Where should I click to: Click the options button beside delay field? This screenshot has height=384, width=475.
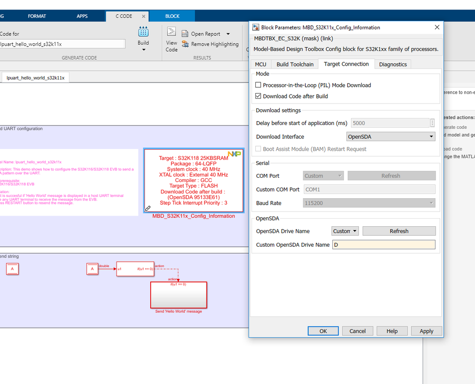pyautogui.click(x=432, y=123)
